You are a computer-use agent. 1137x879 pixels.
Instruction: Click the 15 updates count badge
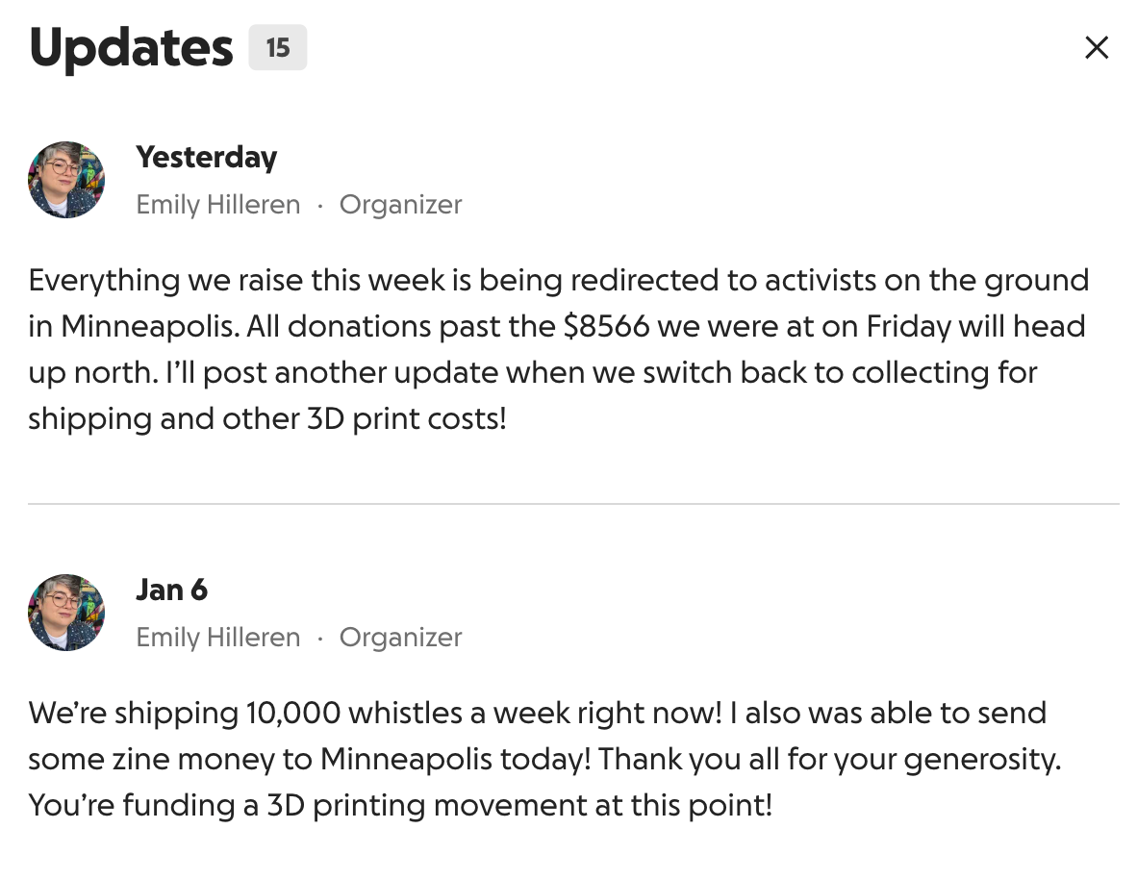pos(277,47)
